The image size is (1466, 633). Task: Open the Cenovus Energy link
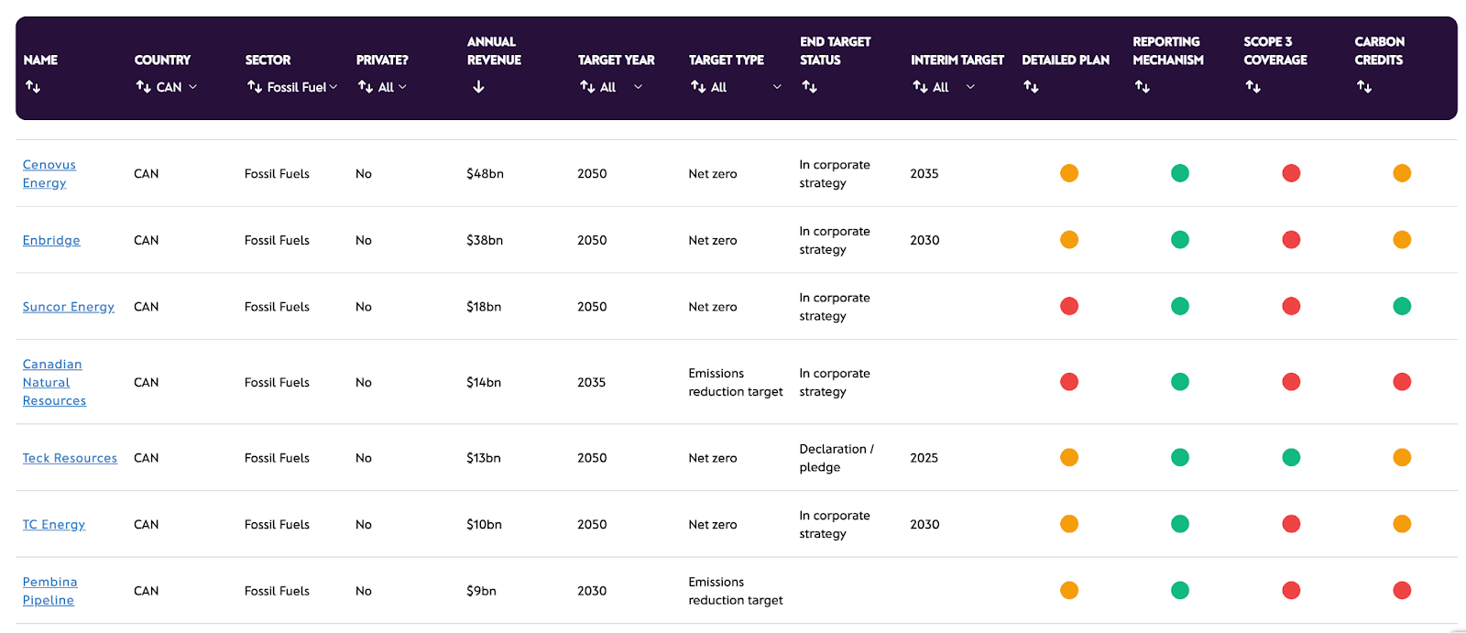(49, 174)
